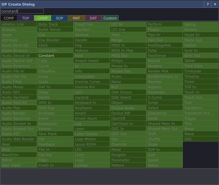This screenshot has height=185, width=219.
Task: Close the OP Create Dialog
Action: [215, 4]
